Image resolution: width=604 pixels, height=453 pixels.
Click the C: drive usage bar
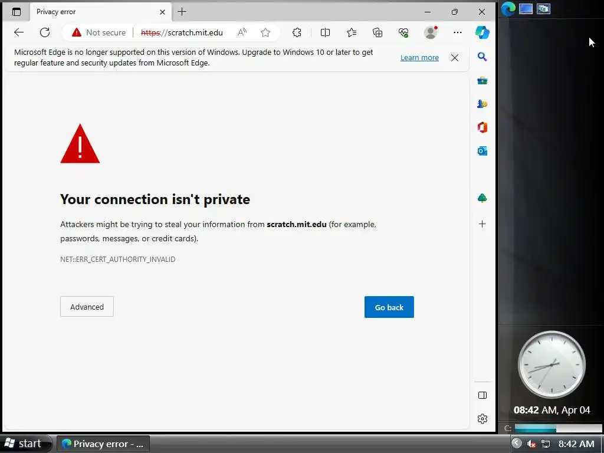coord(557,428)
